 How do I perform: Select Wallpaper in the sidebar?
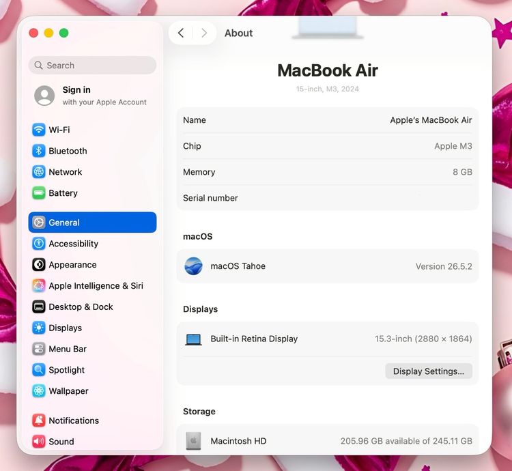coord(92,391)
